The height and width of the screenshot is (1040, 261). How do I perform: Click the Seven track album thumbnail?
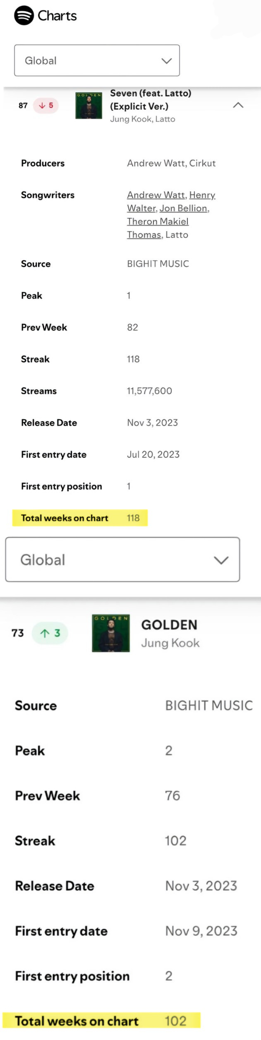point(89,105)
